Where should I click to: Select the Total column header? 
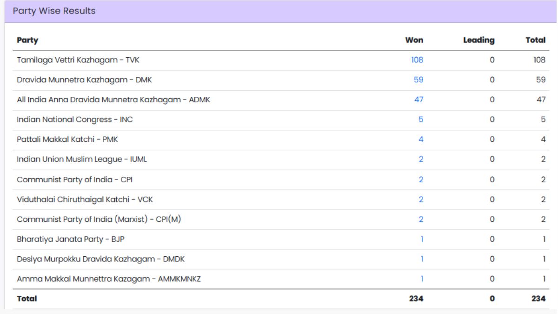(x=536, y=40)
